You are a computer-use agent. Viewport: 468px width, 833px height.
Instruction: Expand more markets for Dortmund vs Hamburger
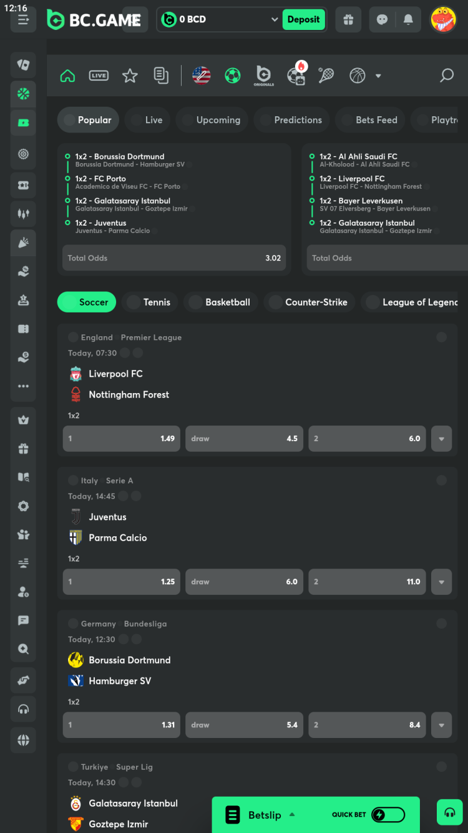point(442,725)
